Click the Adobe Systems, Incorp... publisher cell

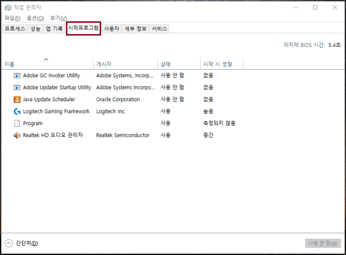(x=125, y=76)
